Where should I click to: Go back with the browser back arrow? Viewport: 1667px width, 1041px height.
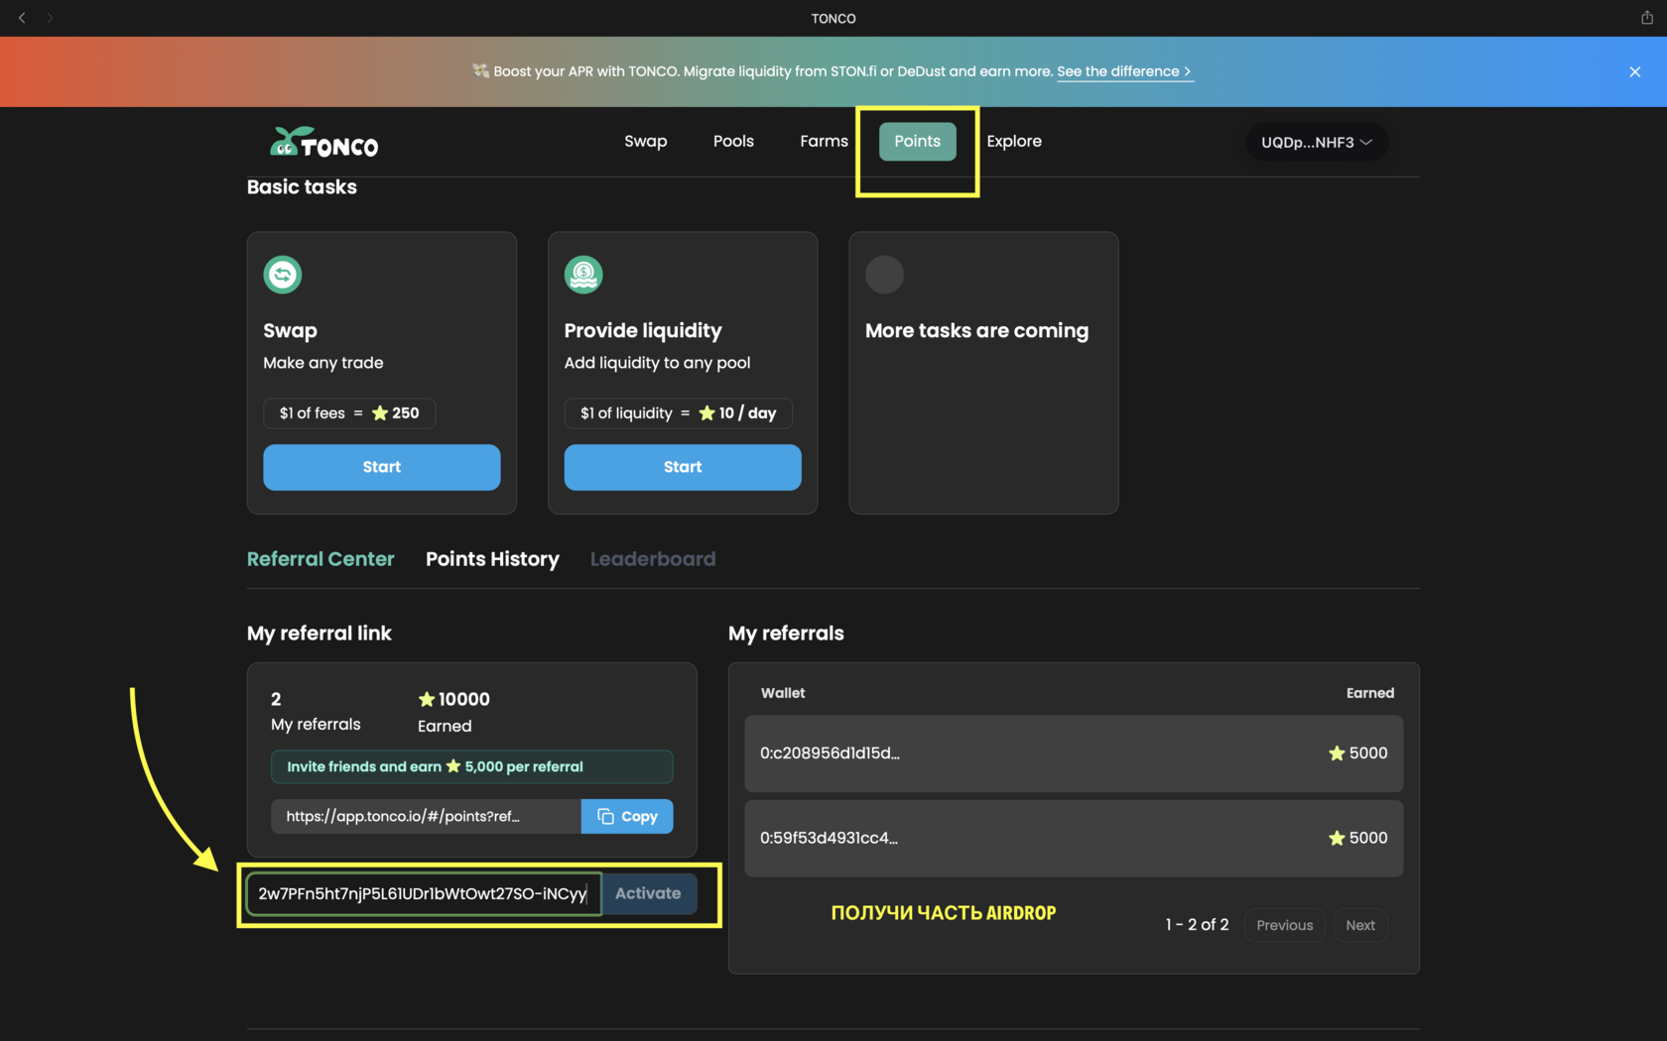click(22, 18)
